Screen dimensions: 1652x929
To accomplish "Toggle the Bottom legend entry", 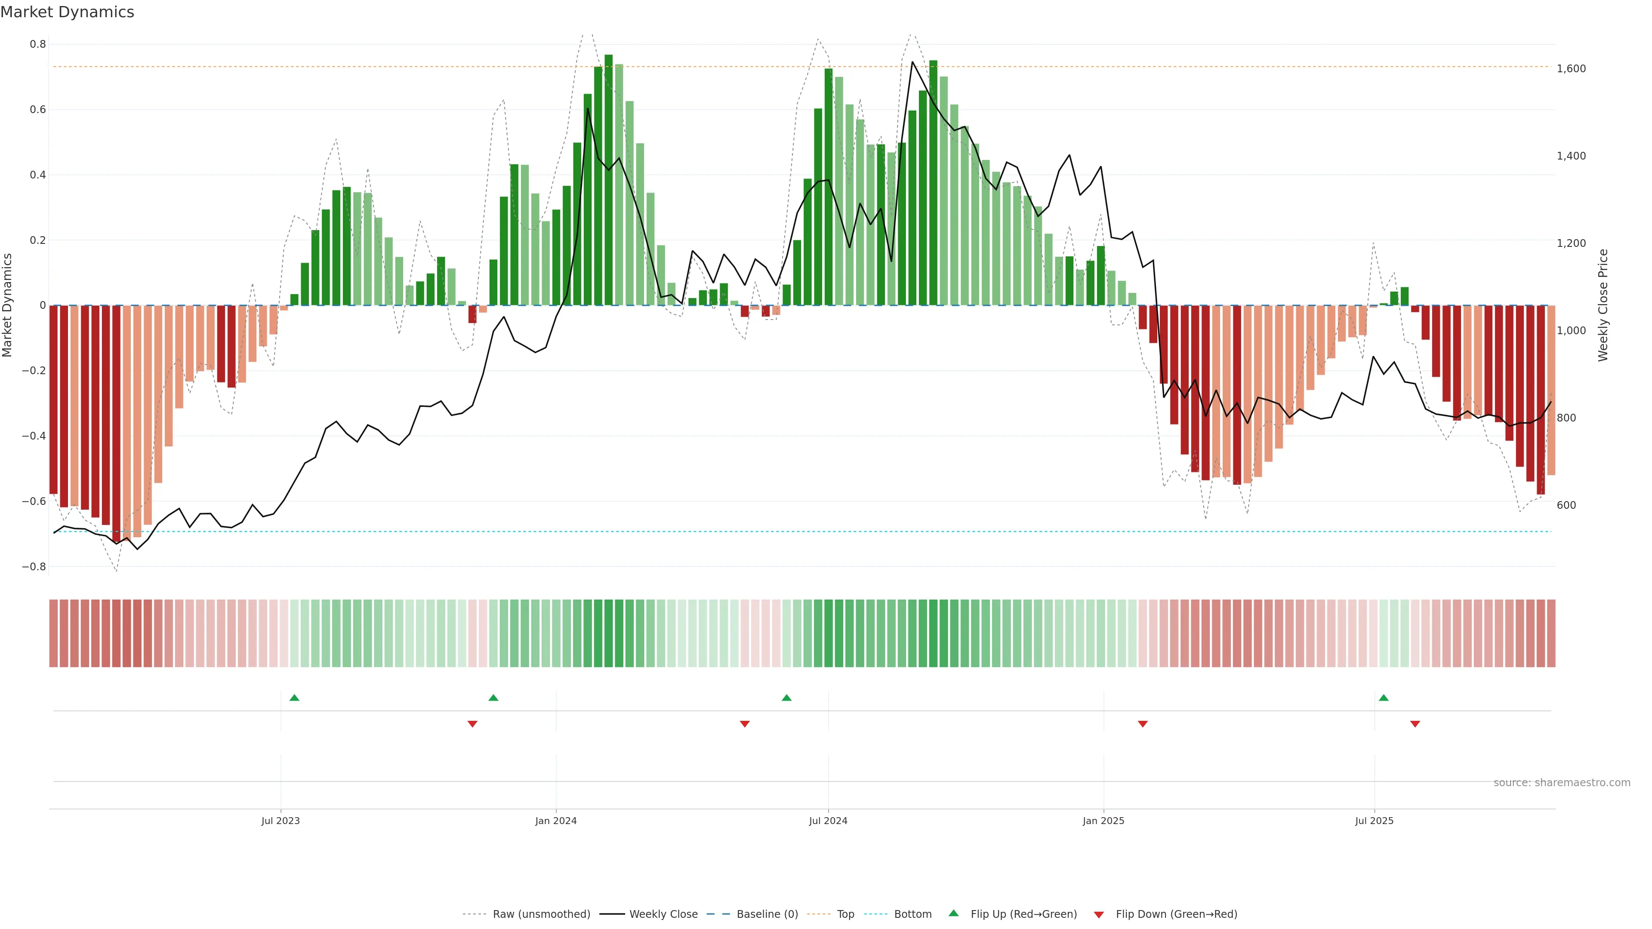I will 912,914.
